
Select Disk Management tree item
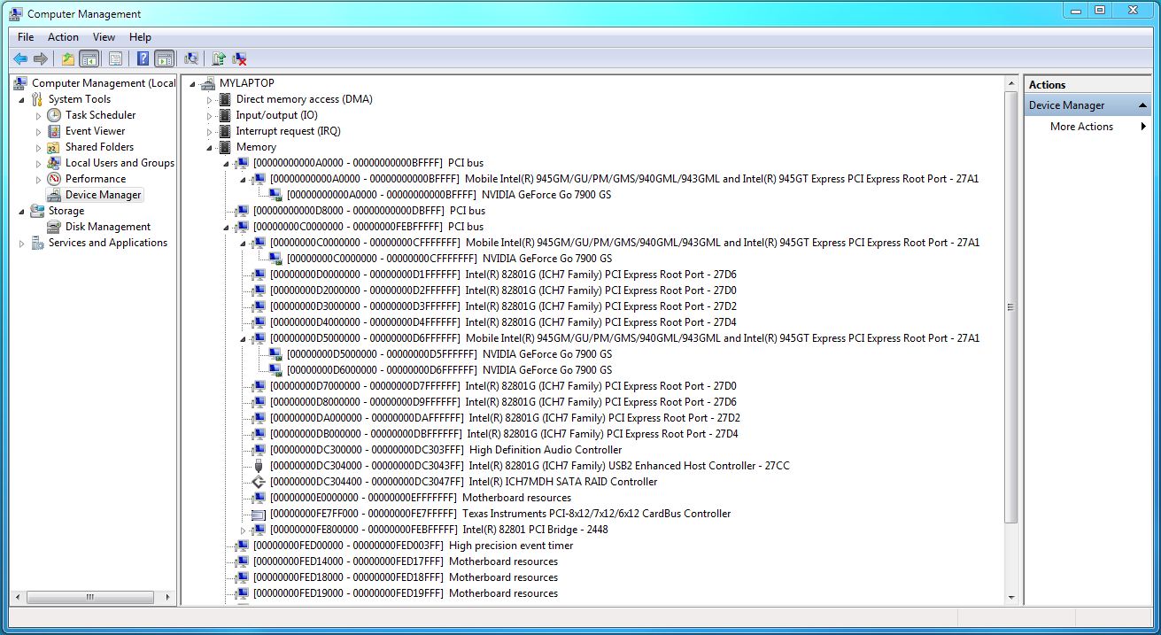pyautogui.click(x=108, y=227)
